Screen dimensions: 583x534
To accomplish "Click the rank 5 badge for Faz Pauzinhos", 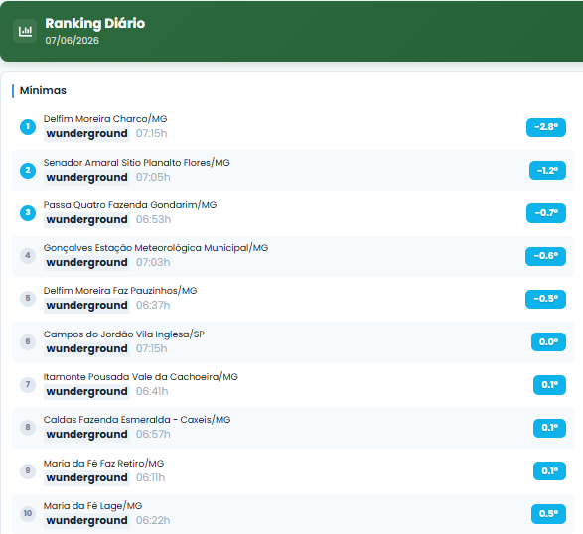I will point(28,298).
